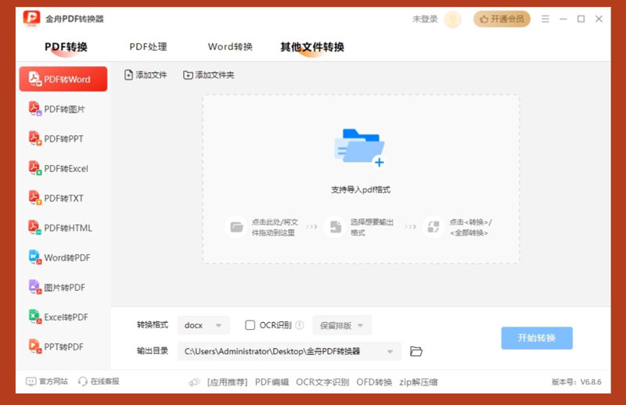Image resolution: width=626 pixels, height=405 pixels.
Task: Click the 支持导入pdf格式 drop area text
Action: click(361, 190)
